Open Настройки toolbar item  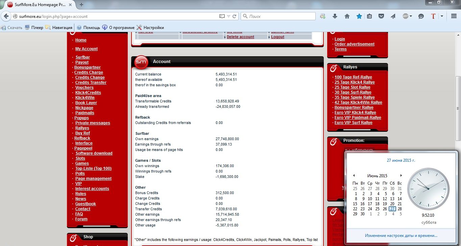pos(150,28)
